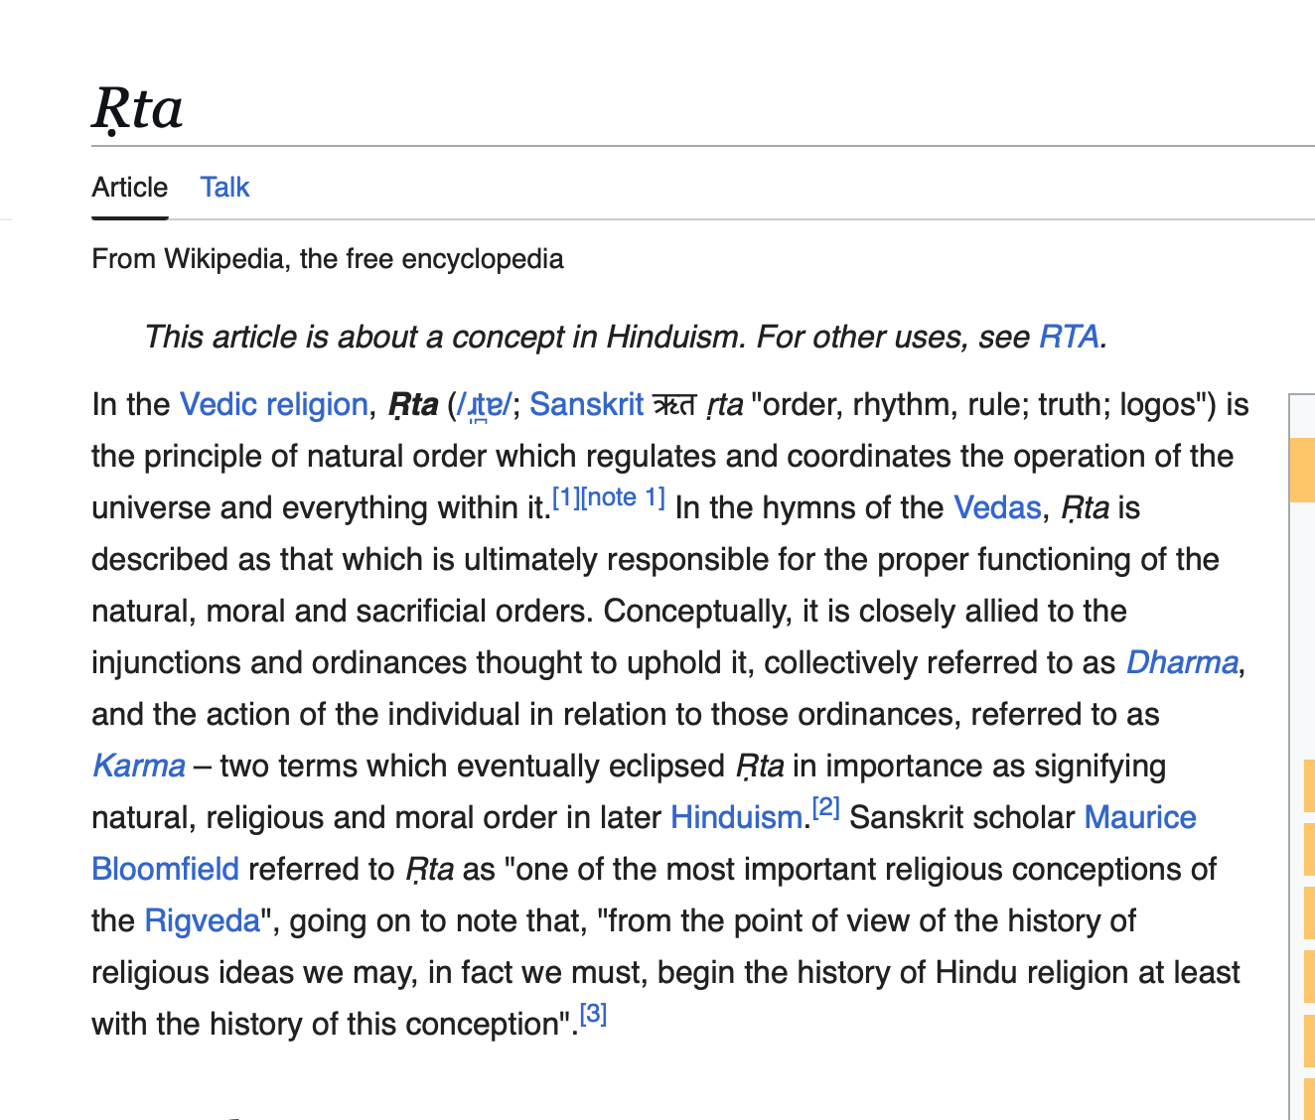Open citation reference [1]
The height and width of the screenshot is (1120, 1315).
[565, 497]
